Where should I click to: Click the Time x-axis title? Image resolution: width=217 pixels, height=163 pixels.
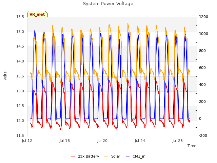(x=192, y=146)
